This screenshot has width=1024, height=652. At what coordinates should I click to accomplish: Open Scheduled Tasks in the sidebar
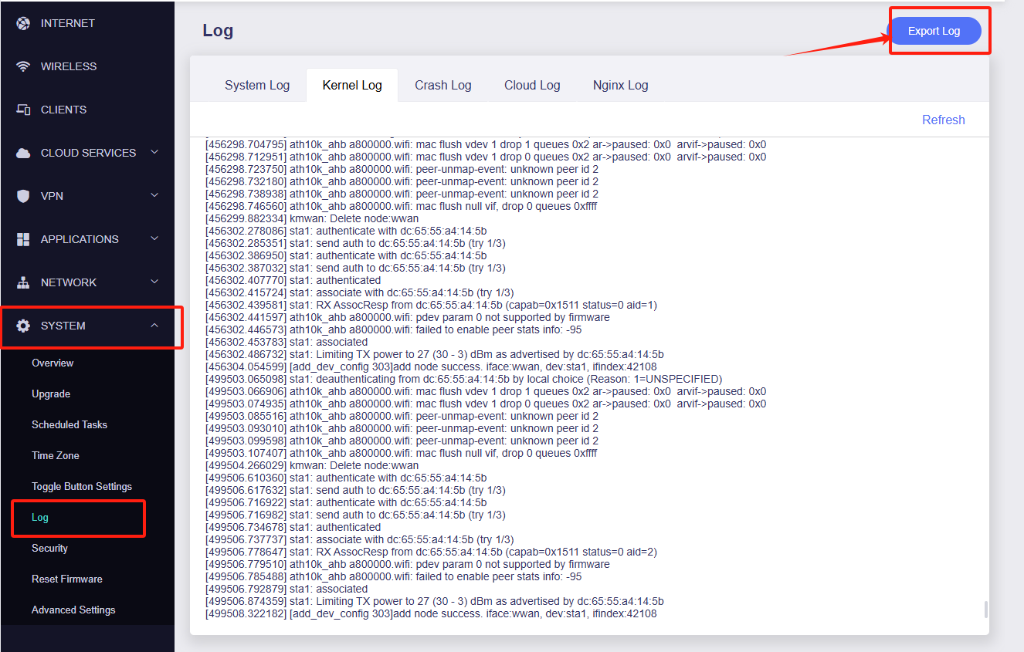pyautogui.click(x=70, y=424)
